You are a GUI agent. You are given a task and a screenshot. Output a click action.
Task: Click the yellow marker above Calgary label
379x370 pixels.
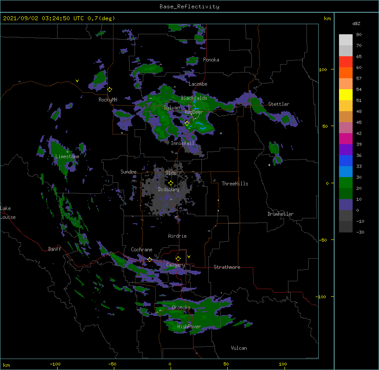(178, 259)
